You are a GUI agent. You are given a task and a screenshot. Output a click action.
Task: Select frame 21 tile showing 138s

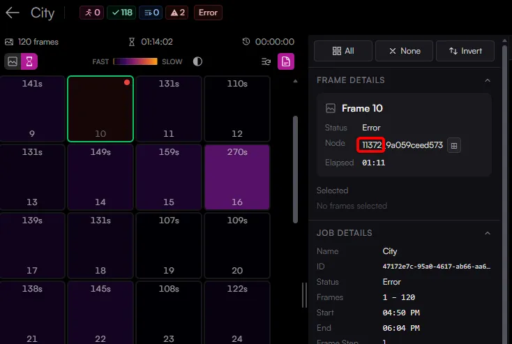[32, 313]
